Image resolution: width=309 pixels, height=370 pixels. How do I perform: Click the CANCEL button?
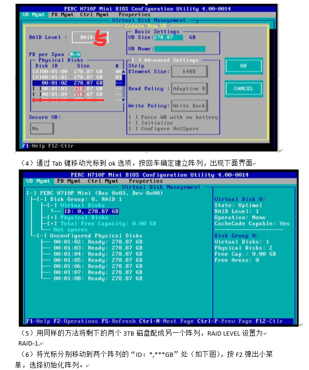pyautogui.click(x=244, y=88)
